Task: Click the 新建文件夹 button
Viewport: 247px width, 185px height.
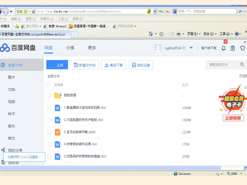Action: (84, 65)
